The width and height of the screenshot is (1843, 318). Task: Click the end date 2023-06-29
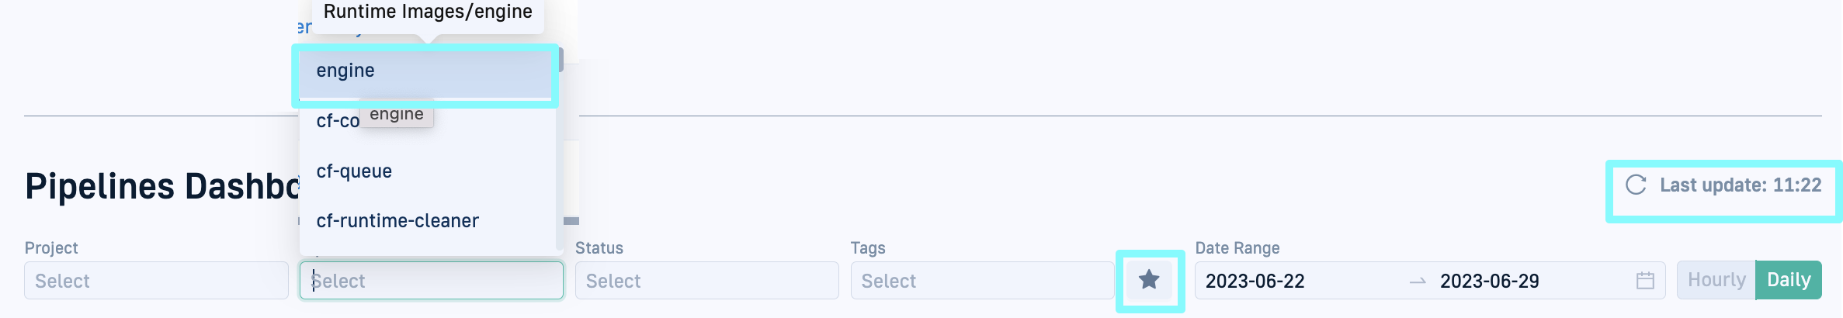pyautogui.click(x=1489, y=281)
